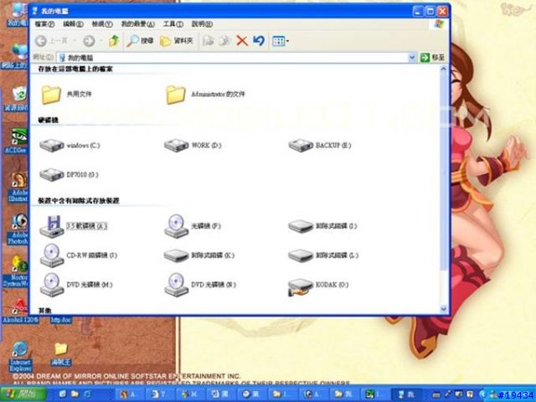Click the scrollbar up arrow
This screenshot has width=536, height=402.
(x=444, y=69)
